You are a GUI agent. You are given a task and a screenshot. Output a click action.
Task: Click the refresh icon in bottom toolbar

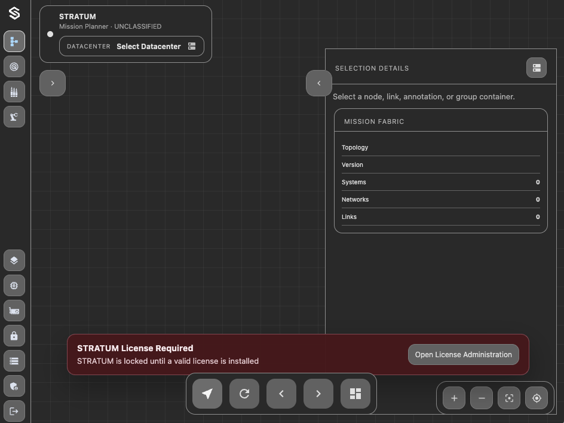[244, 394]
